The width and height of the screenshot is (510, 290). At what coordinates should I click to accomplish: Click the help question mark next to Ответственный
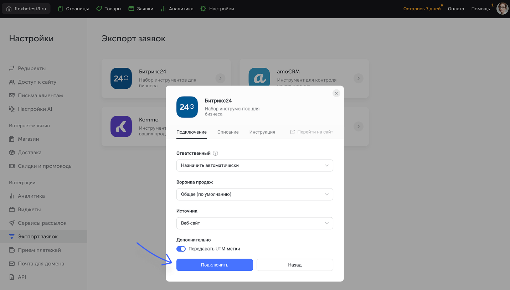click(215, 153)
